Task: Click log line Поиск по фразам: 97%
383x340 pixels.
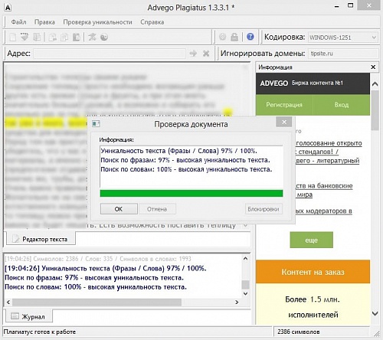Action: click(x=94, y=278)
